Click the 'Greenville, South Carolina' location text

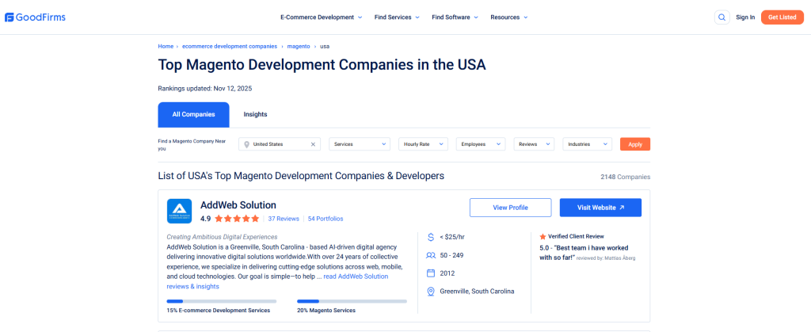point(477,291)
